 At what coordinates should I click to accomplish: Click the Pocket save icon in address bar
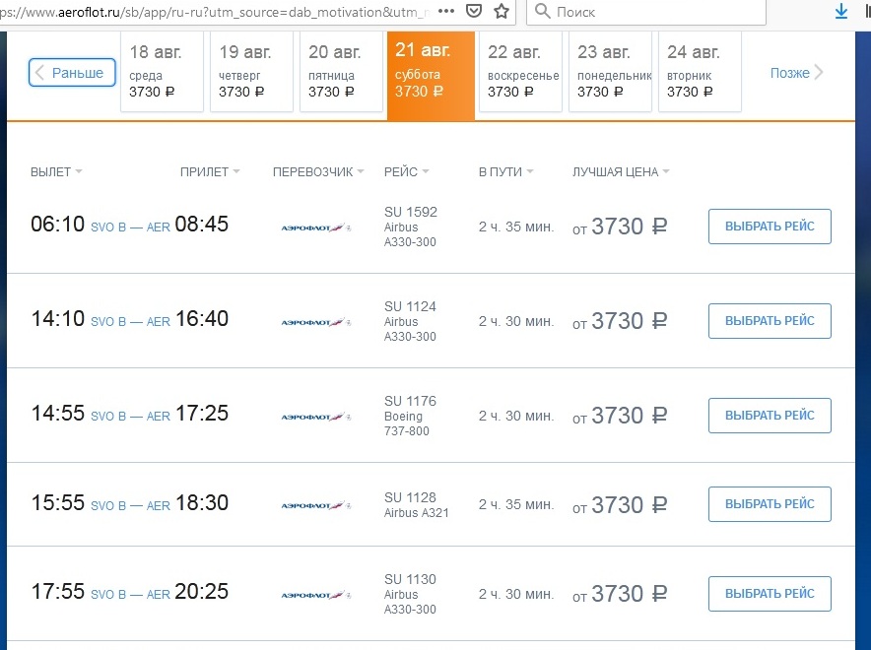[x=474, y=12]
